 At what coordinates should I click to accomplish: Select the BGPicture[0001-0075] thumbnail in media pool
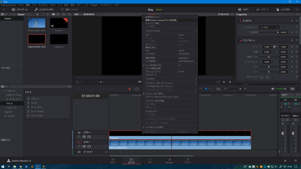37,23
